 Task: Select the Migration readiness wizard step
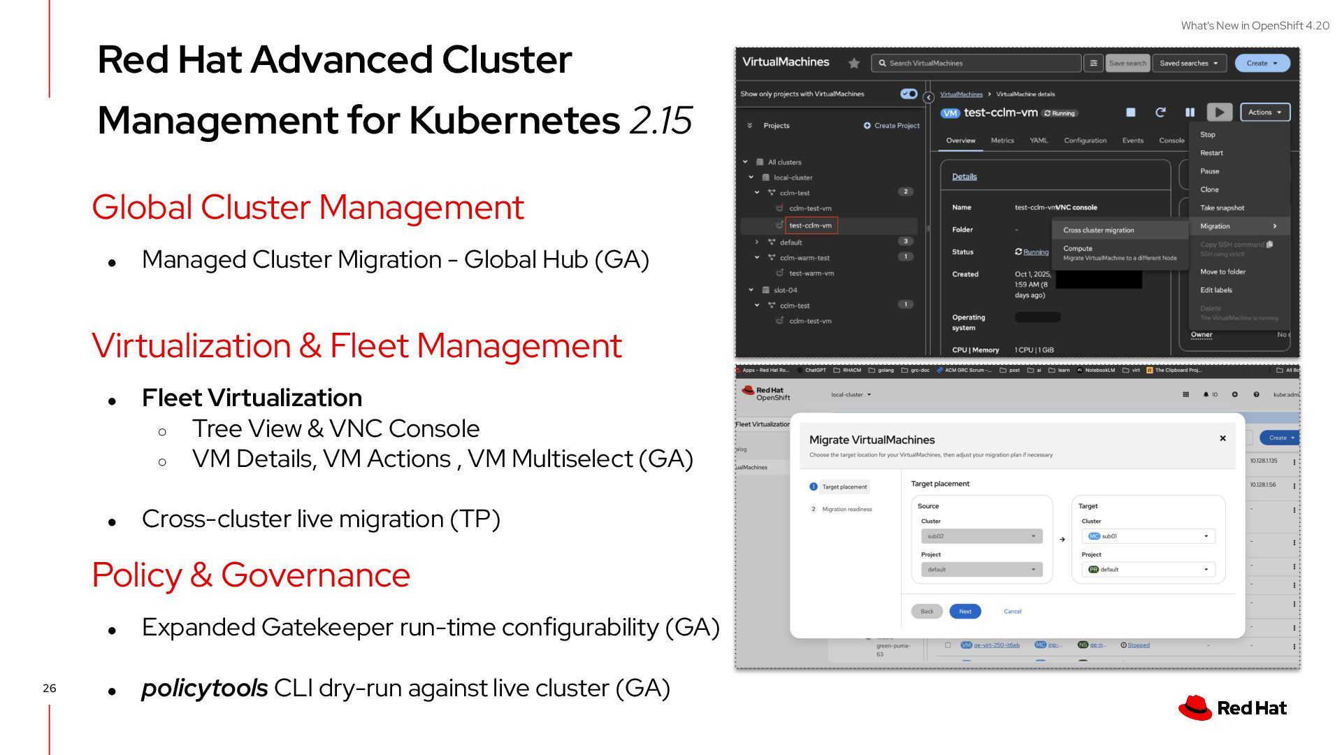(846, 510)
